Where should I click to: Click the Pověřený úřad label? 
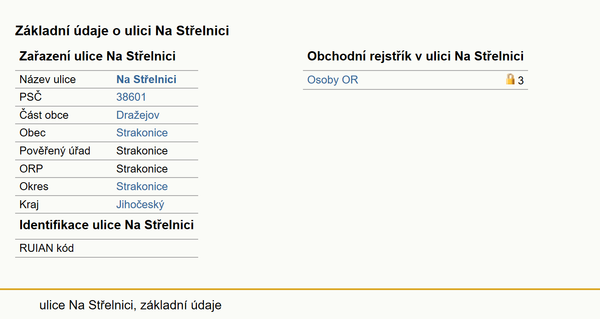coord(55,151)
